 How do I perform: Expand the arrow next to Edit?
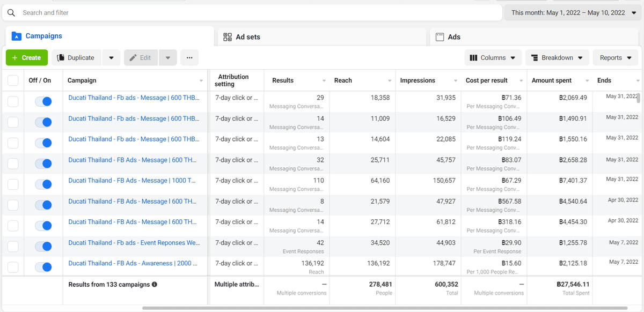(168, 58)
